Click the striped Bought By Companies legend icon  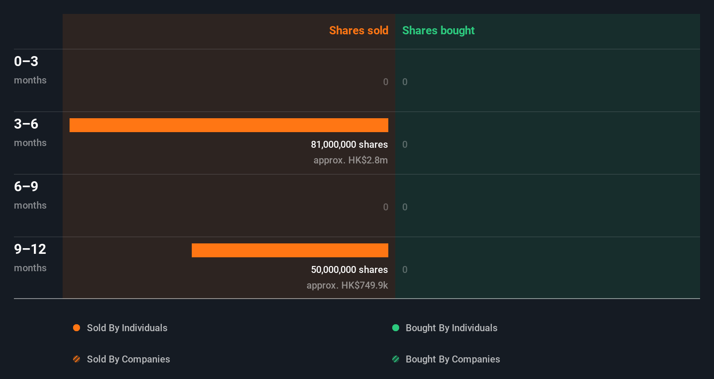(x=396, y=359)
